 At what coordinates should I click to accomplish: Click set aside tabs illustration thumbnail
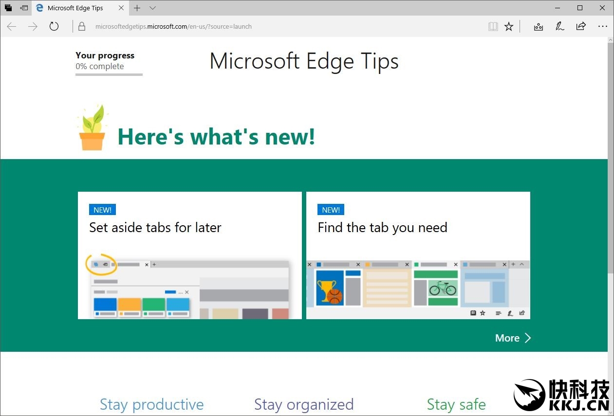click(x=189, y=286)
